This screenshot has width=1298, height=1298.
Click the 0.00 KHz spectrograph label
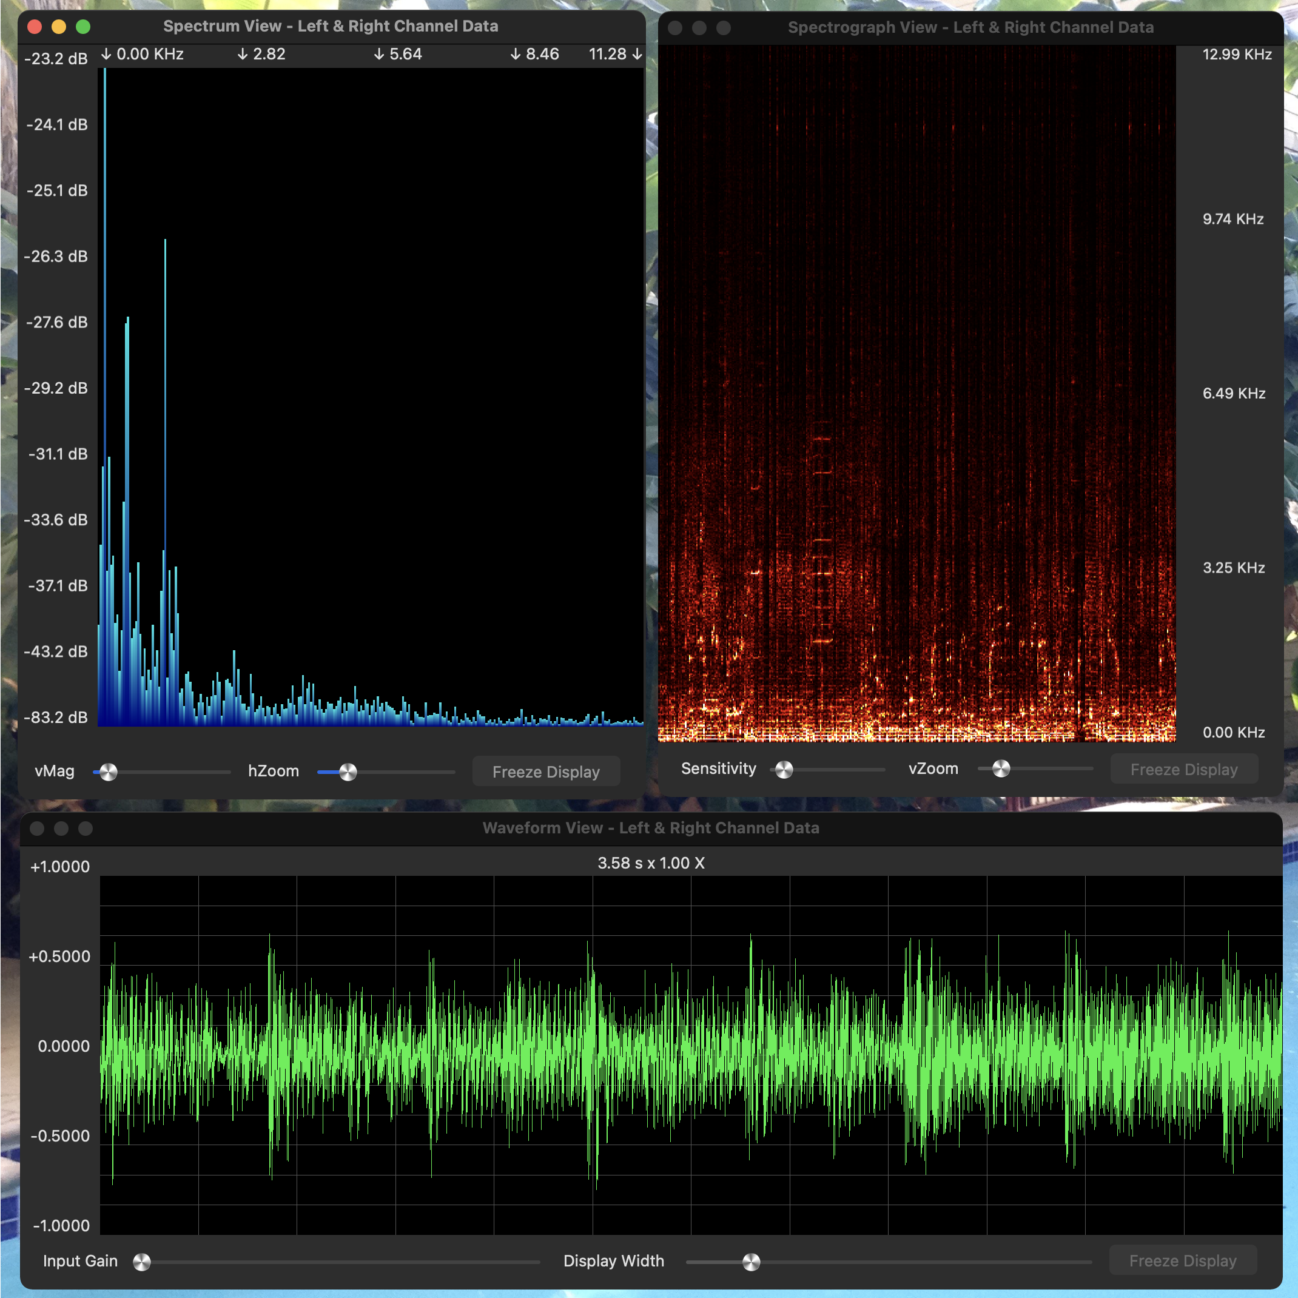pos(1234,731)
